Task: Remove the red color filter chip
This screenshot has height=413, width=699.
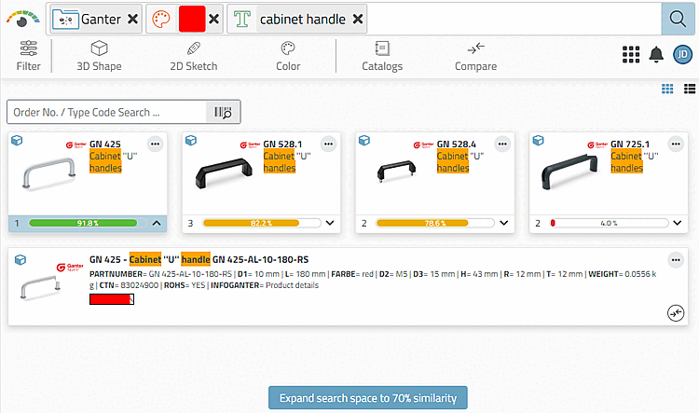Action: pyautogui.click(x=214, y=20)
